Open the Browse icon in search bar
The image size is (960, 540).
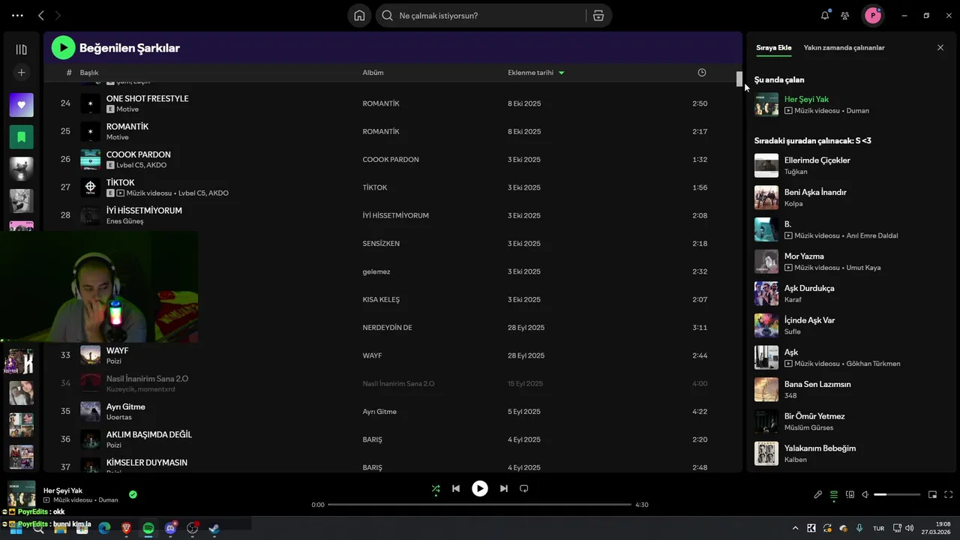click(x=598, y=15)
